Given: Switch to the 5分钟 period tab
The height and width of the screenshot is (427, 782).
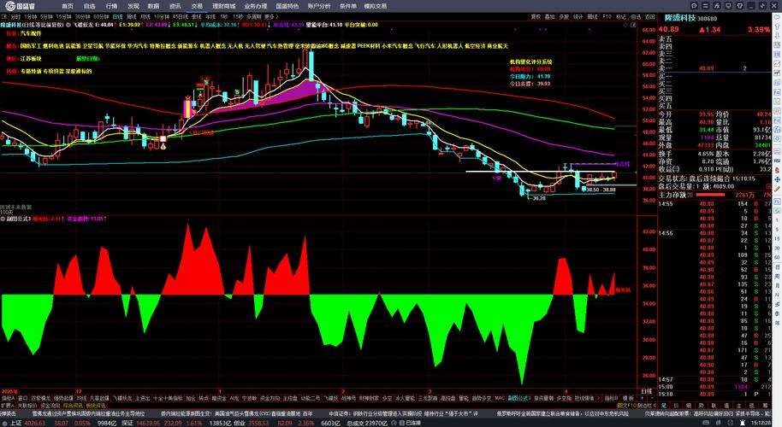Looking at the screenshot, I should [x=46, y=16].
